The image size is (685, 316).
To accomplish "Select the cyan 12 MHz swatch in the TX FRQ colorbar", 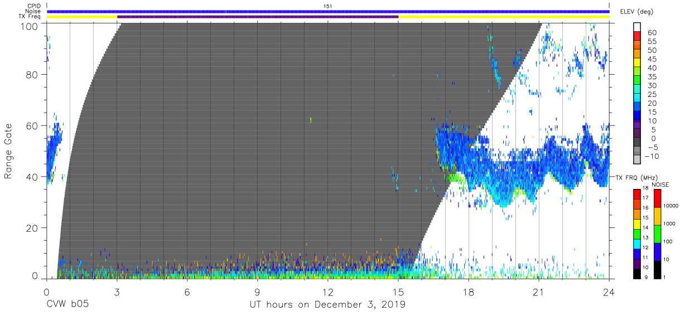I will coord(638,244).
